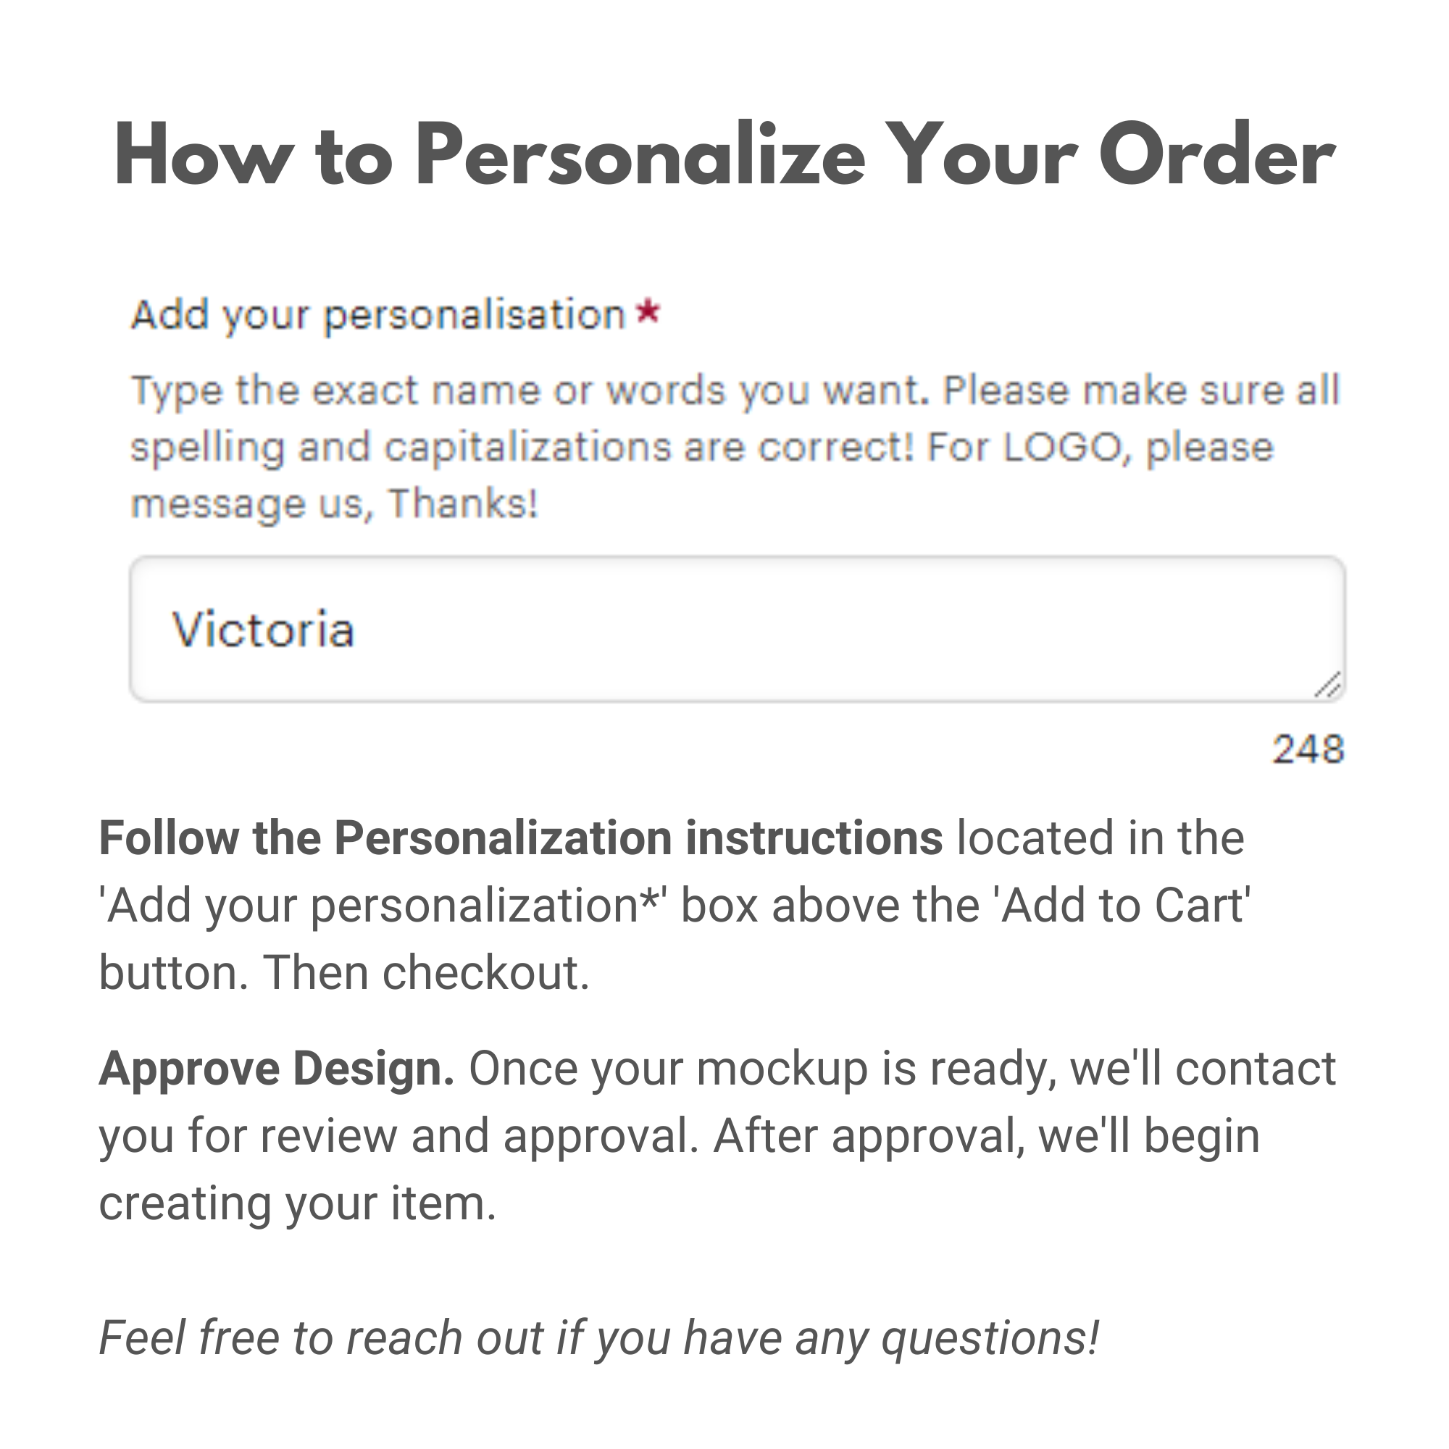Click 'message us, Thanks!' helper line
This screenshot has height=1449, width=1449.
[335, 504]
